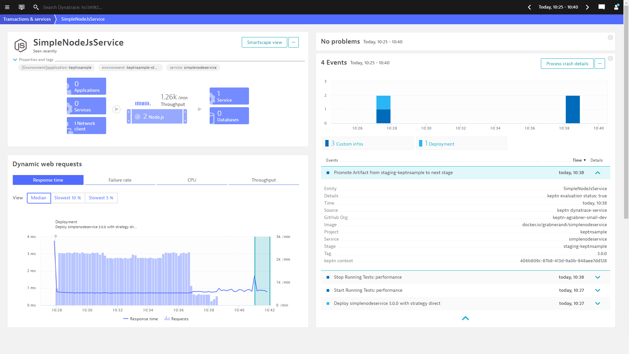Open the dashboards monitor icon

point(22,7)
